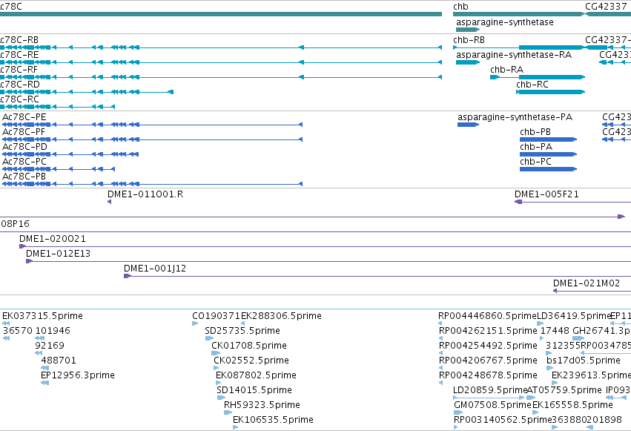Select the chb-PC protein bar
The width and height of the screenshot is (631, 431).
(x=548, y=169)
